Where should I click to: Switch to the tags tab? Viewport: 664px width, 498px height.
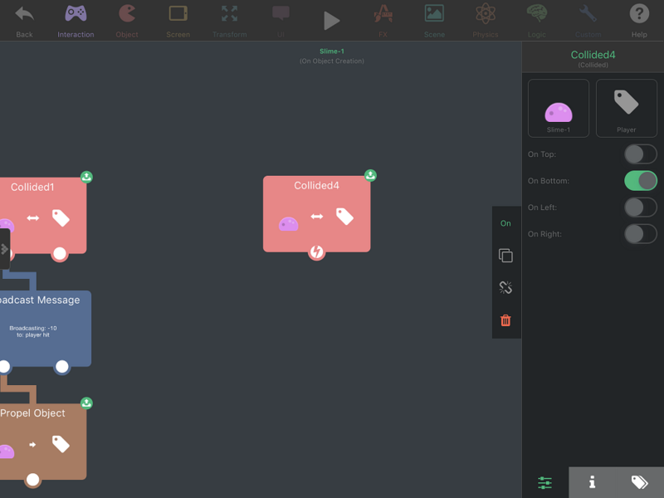639,482
